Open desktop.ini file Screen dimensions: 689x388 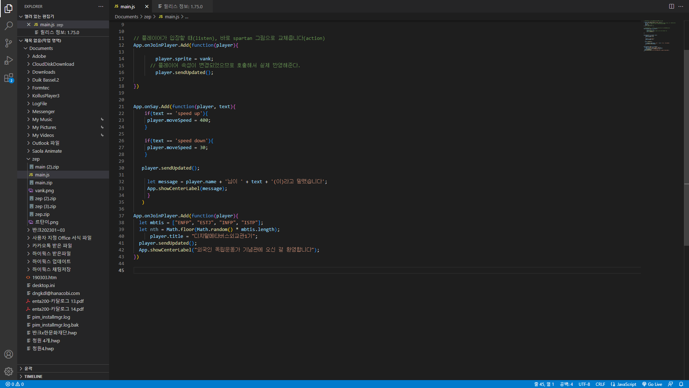click(63, 286)
